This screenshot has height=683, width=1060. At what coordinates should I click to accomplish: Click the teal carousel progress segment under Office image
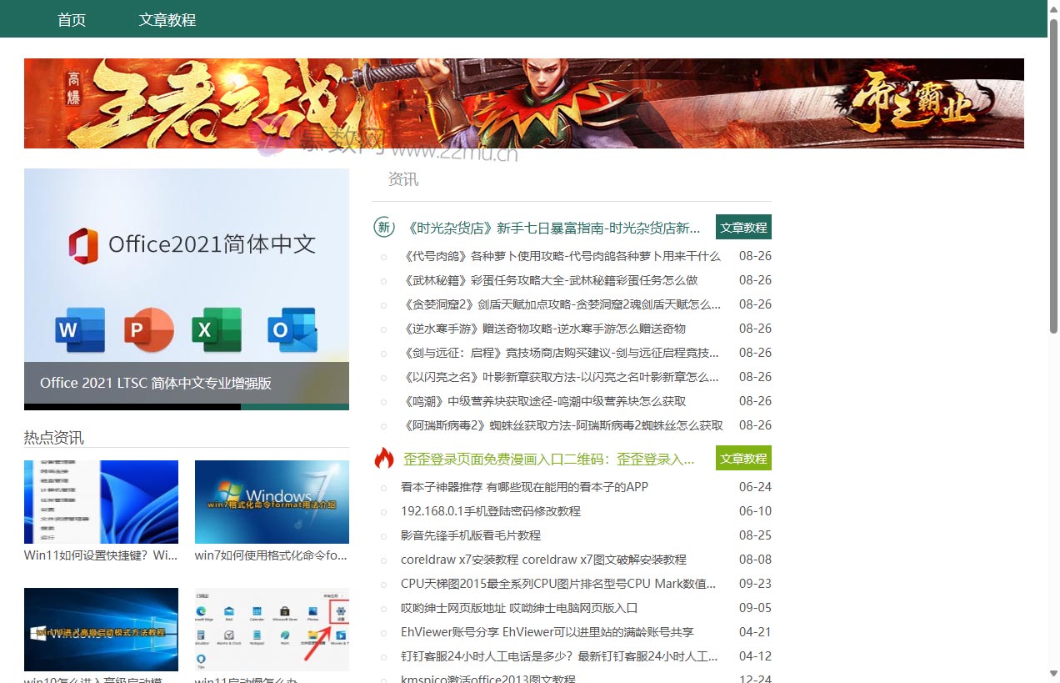coord(294,408)
